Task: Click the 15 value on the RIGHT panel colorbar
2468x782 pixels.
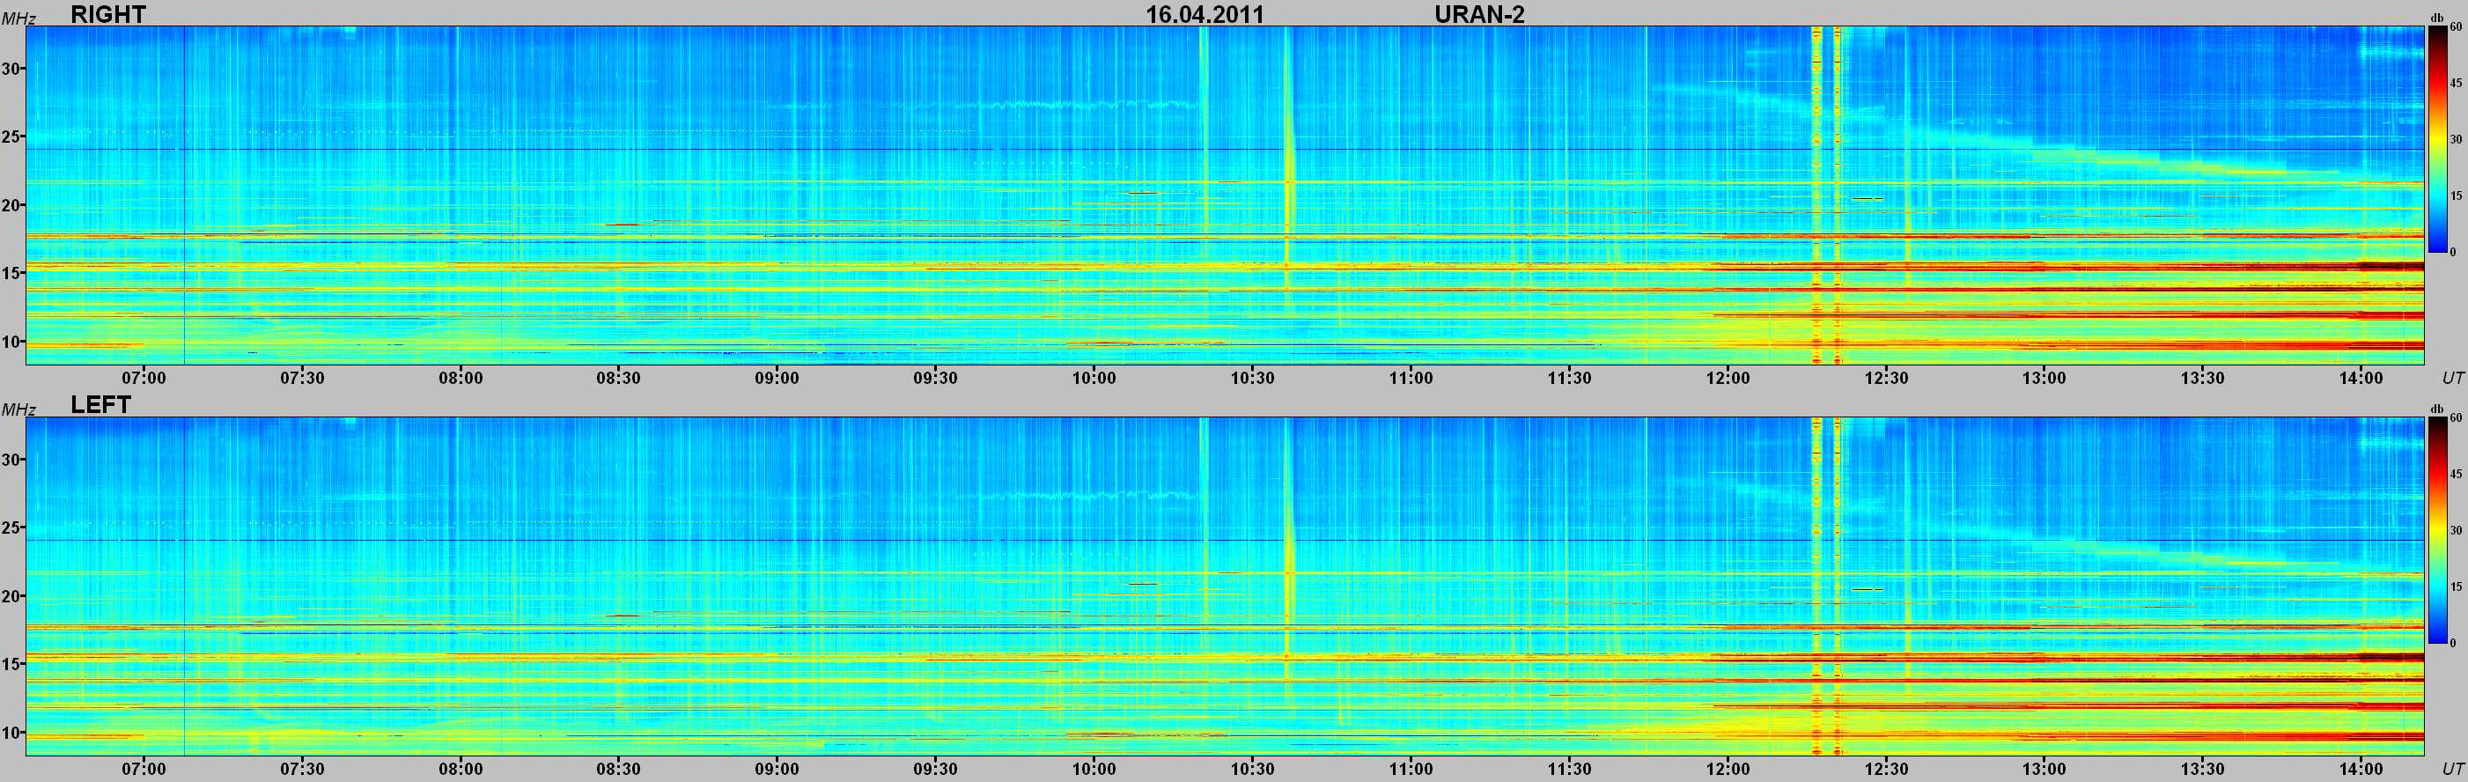Action: click(2456, 195)
